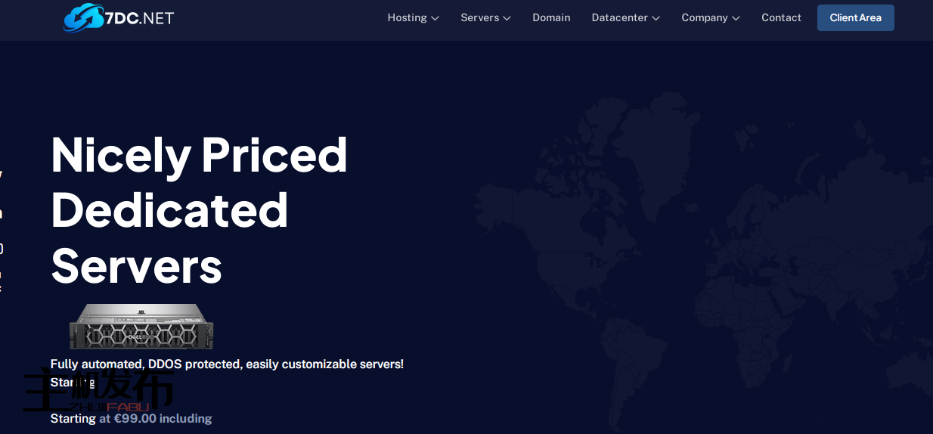933x434 pixels.
Task: Expand the chevron beside Datacenter
Action: [656, 18]
